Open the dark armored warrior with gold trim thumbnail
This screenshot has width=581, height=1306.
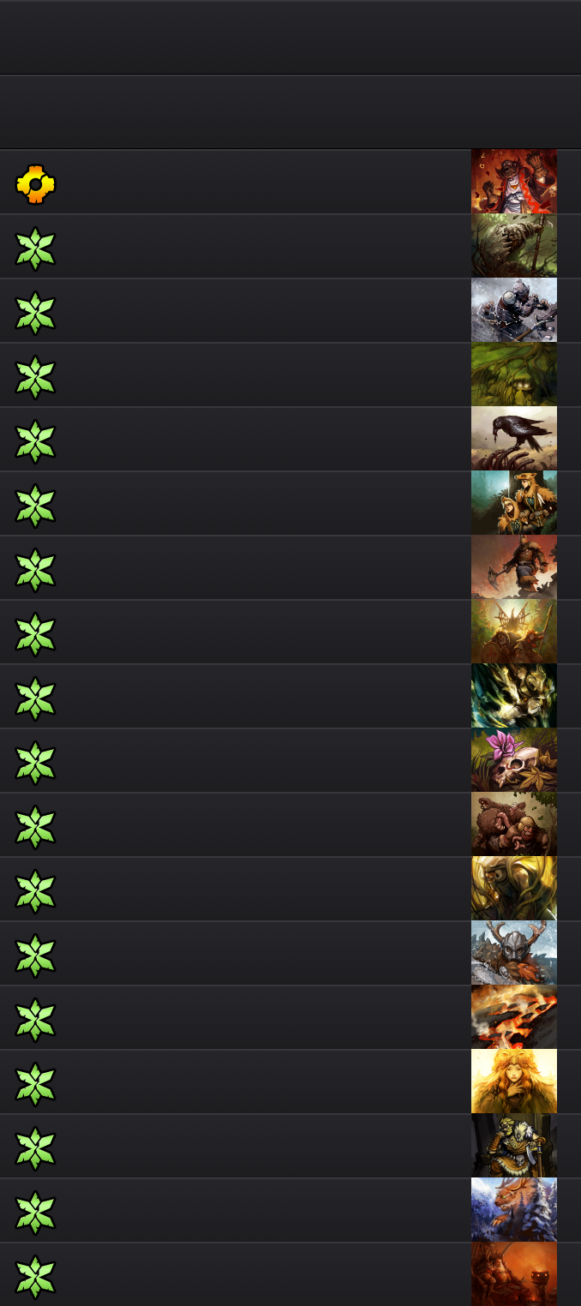pyautogui.click(x=514, y=1146)
